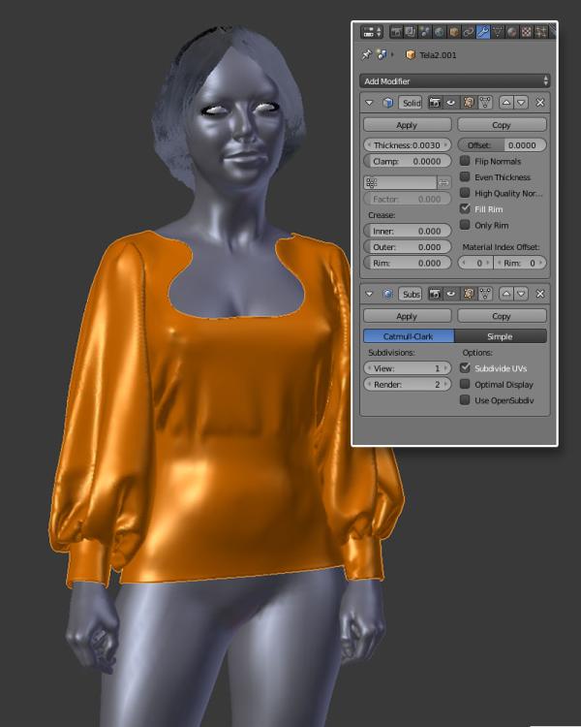Click the Offset slider field

[x=502, y=144]
